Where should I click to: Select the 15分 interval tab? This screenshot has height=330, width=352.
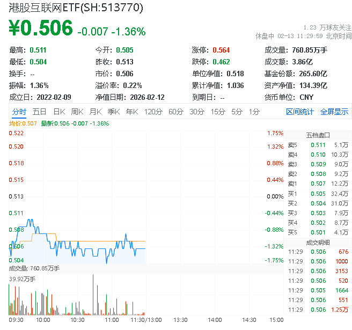(x=217, y=112)
